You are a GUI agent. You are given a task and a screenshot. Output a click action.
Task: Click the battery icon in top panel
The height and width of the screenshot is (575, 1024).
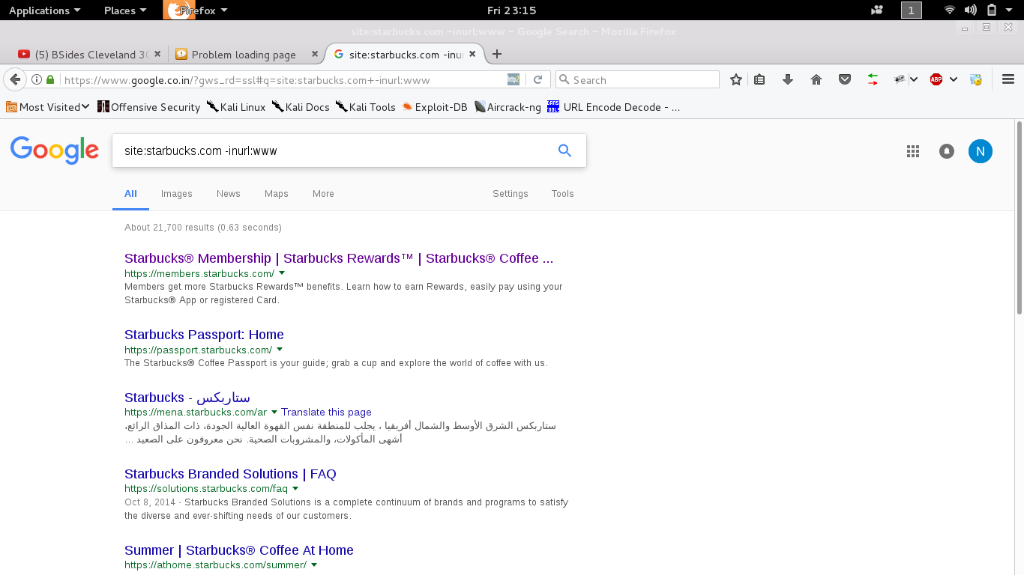(x=991, y=10)
